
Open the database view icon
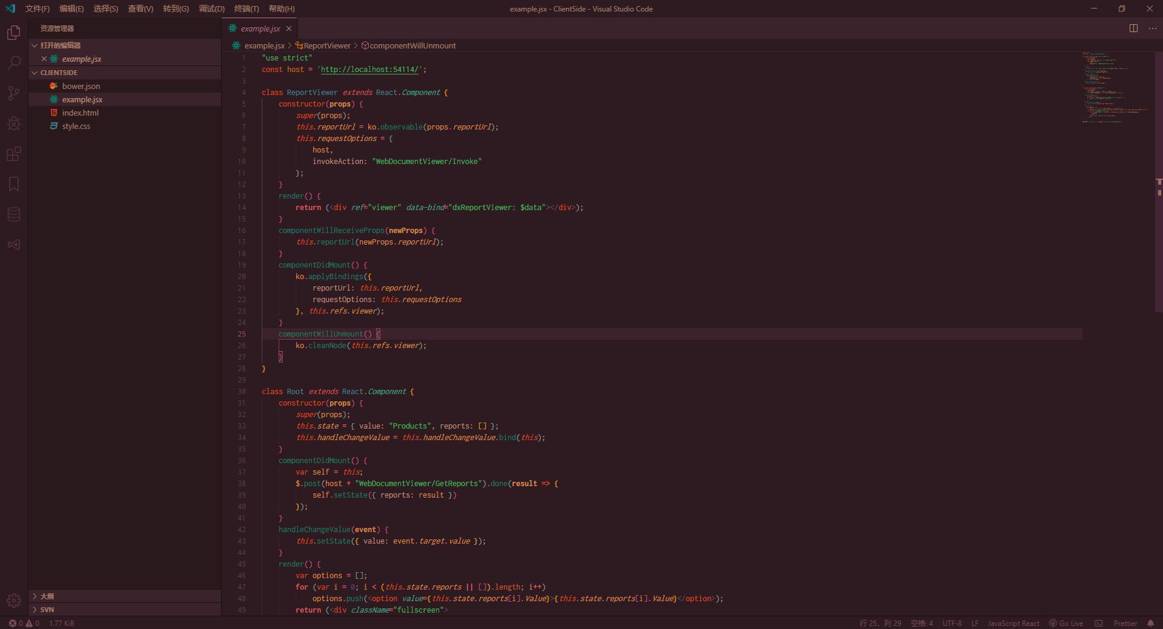coord(13,214)
